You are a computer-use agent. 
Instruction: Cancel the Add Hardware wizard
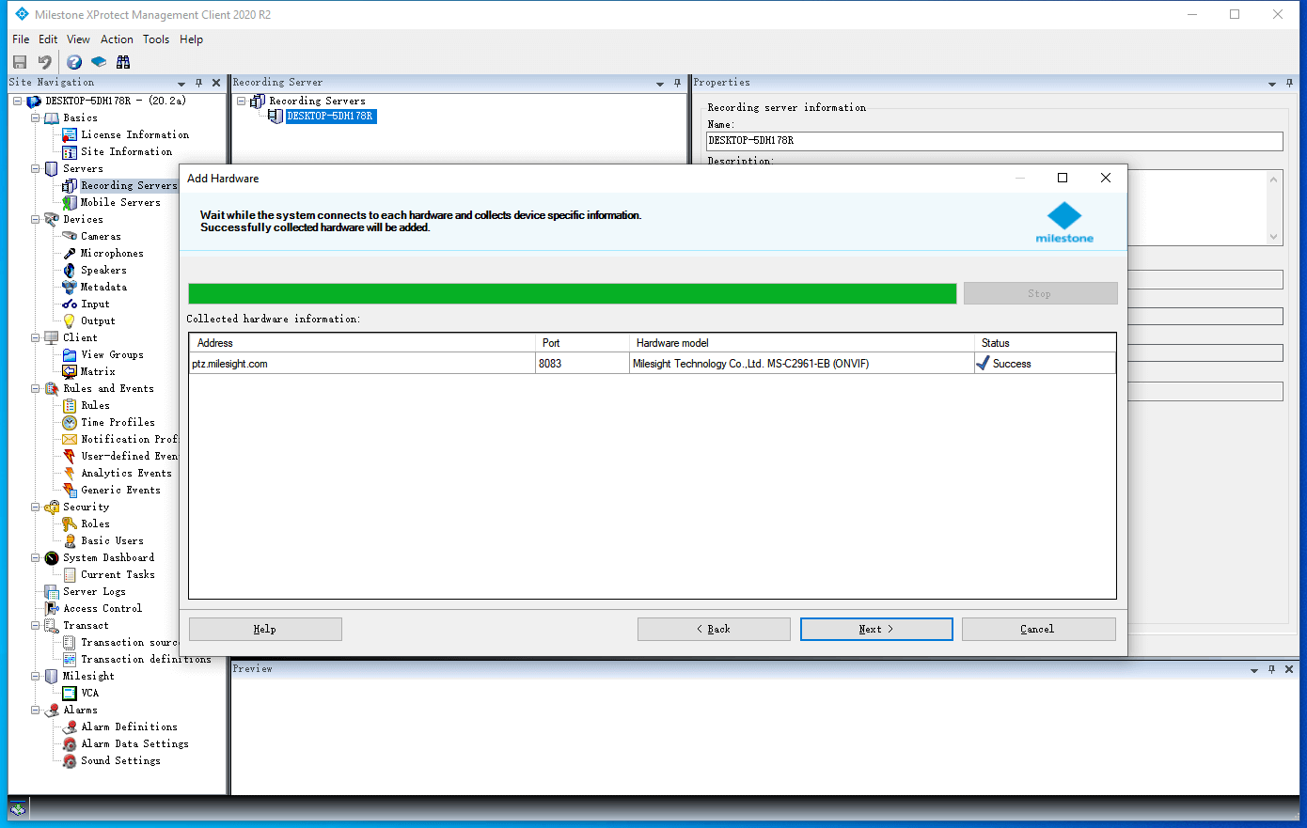click(x=1038, y=630)
